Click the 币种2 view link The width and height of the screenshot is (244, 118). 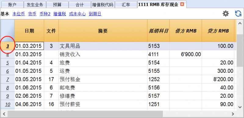(x=45, y=14)
